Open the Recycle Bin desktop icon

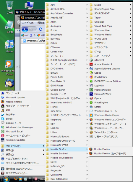[x=9, y=7]
